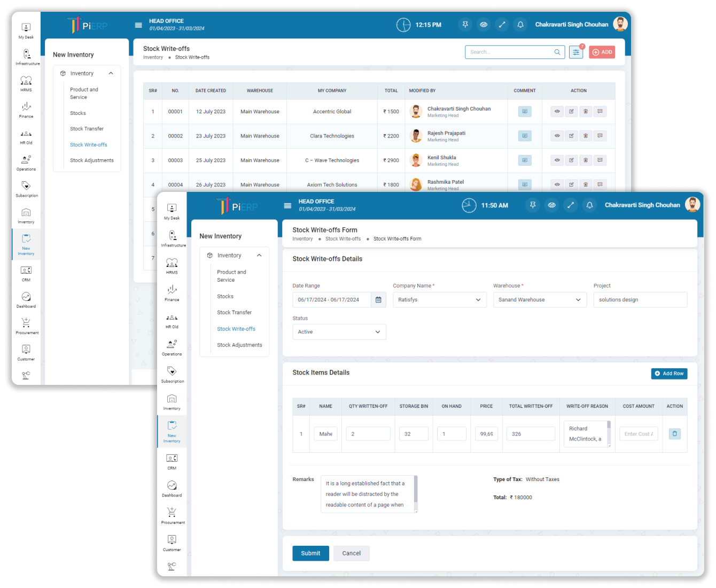Click the pin icon in the form header
The height and width of the screenshot is (588, 716).
tap(533, 205)
